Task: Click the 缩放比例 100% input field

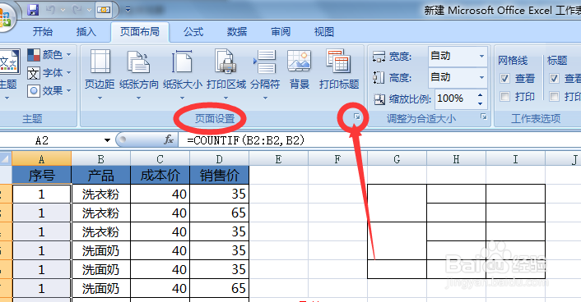Action: pyautogui.click(x=454, y=98)
